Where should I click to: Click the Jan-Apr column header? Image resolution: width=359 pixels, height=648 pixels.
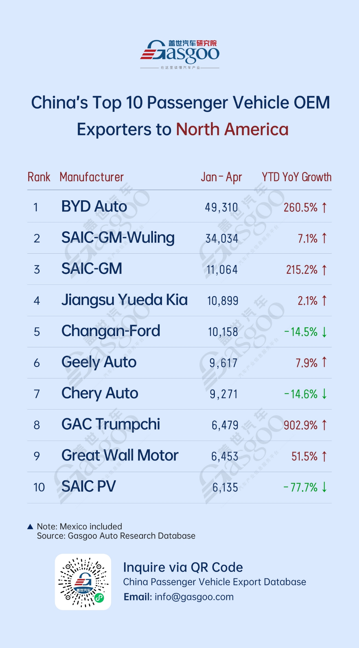tap(221, 177)
